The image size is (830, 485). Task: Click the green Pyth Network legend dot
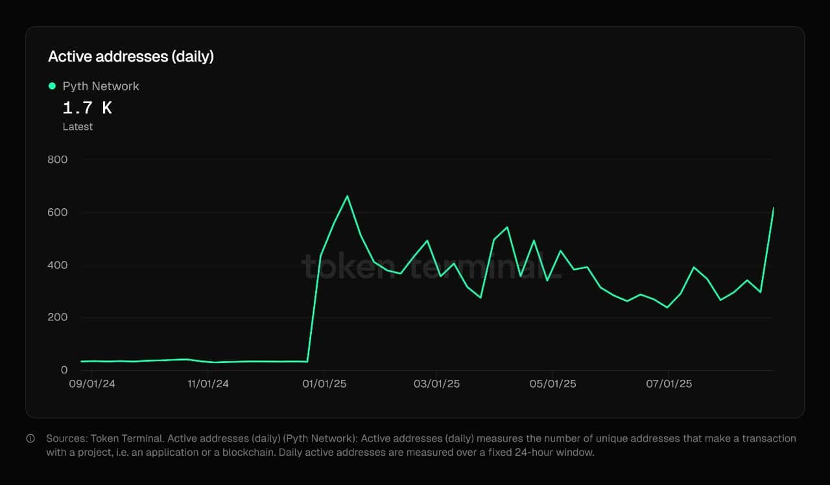coord(53,86)
